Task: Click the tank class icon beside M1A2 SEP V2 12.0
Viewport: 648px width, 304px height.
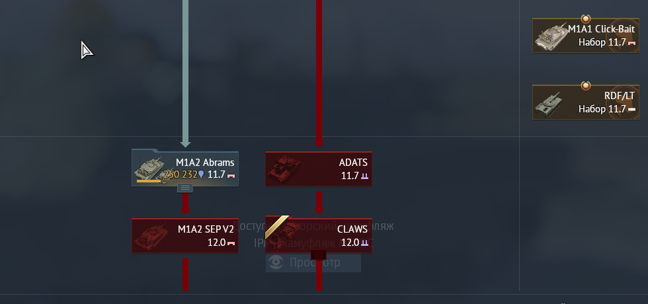Action: pyautogui.click(x=231, y=243)
